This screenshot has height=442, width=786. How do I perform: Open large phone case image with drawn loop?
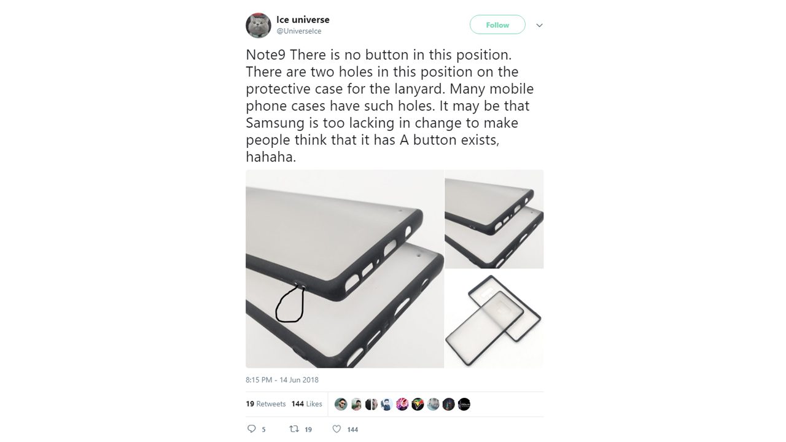(x=344, y=269)
